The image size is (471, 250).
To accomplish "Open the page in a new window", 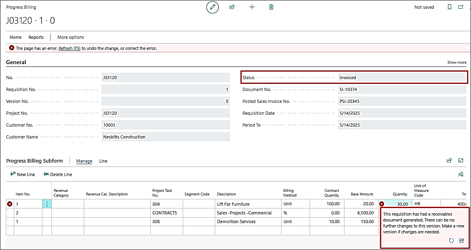I will click(460, 7).
